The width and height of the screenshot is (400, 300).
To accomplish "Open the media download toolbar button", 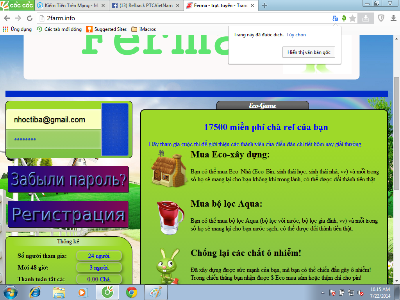I will click(x=366, y=18).
